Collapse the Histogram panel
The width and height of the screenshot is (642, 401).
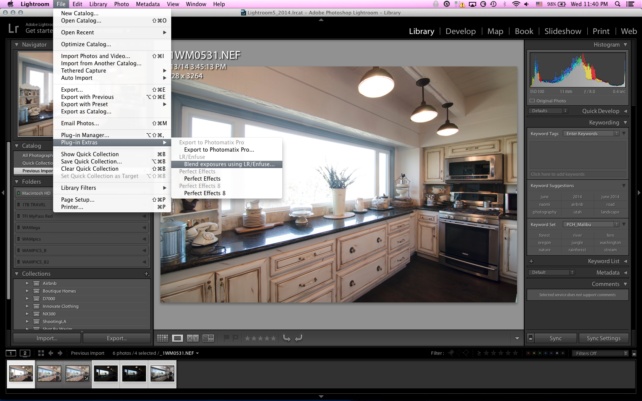625,45
